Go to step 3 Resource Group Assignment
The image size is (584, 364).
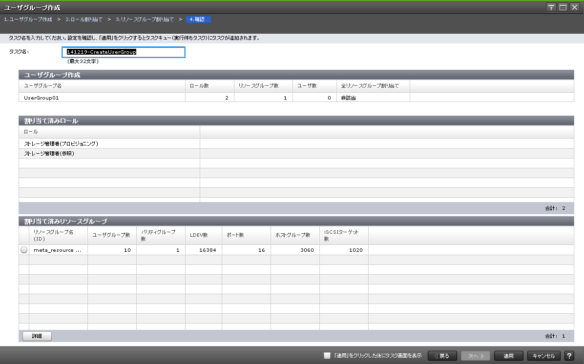145,20
